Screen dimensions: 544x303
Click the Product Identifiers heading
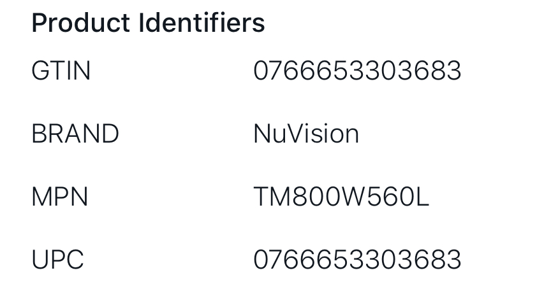[x=148, y=24]
